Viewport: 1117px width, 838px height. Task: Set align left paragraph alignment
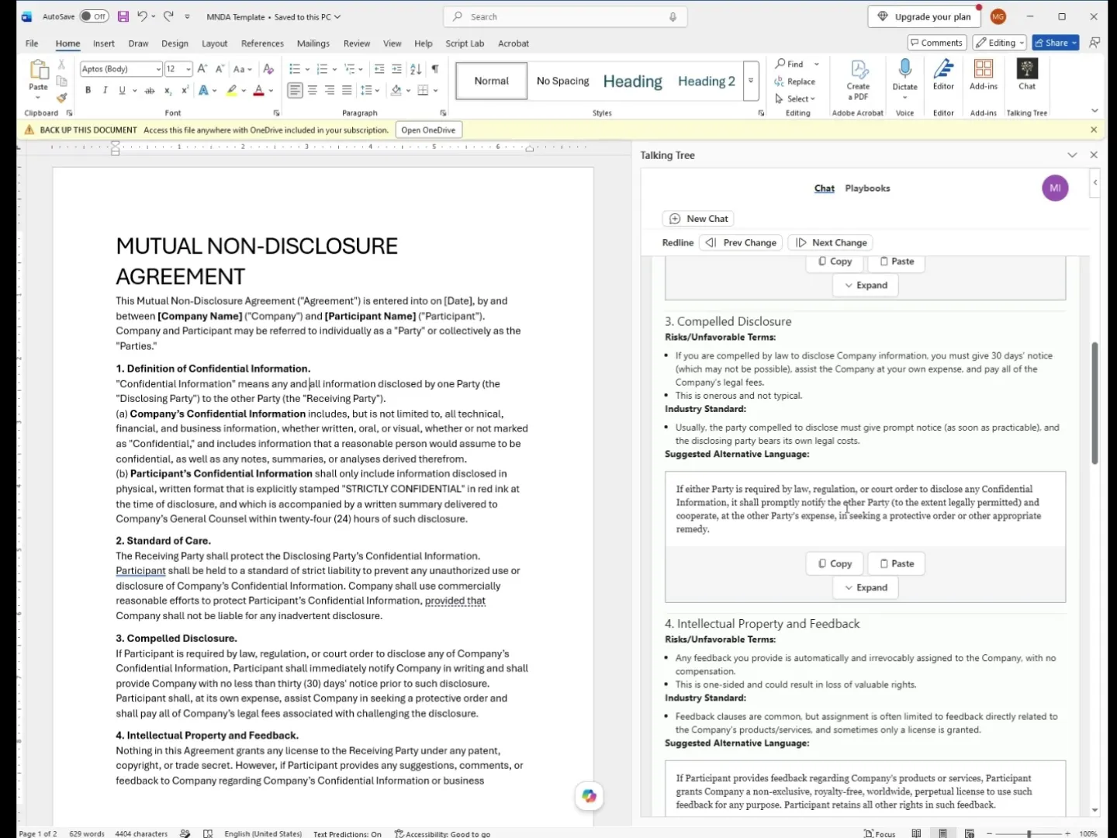295,91
